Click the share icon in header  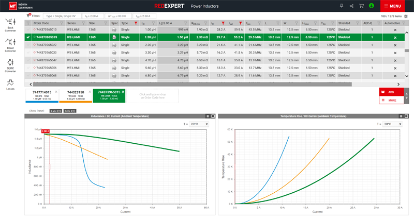[352, 6]
